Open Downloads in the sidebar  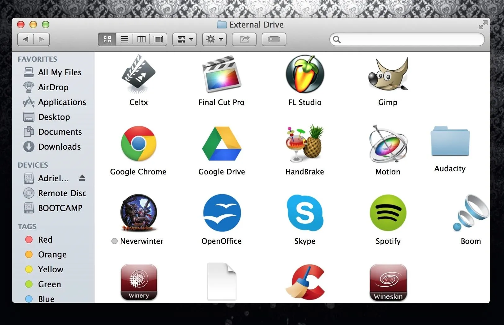pos(53,147)
